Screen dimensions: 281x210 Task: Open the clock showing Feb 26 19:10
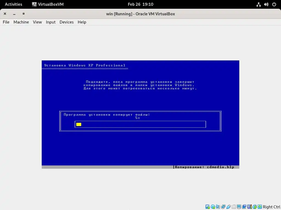tap(140, 4)
